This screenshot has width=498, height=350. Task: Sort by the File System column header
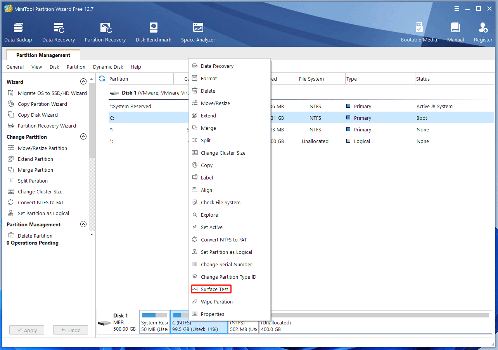click(315, 79)
